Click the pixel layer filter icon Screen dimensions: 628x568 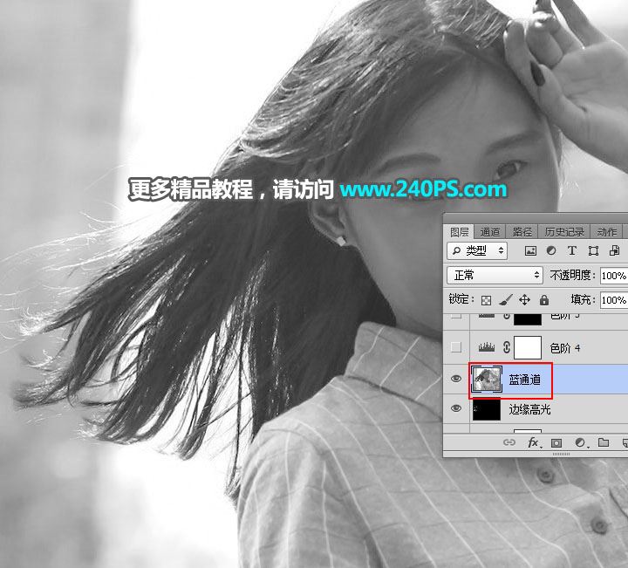(x=530, y=250)
